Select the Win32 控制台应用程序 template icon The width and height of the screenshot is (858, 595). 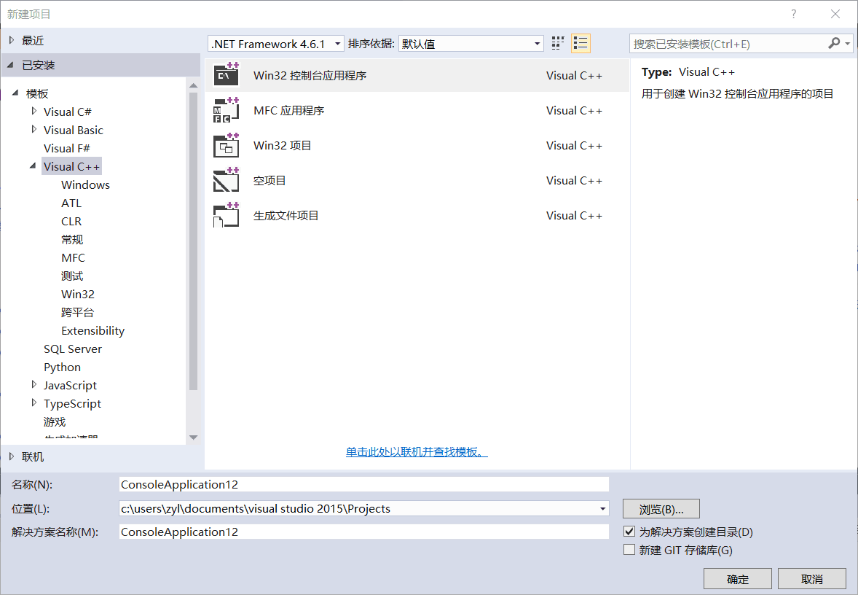pyautogui.click(x=226, y=74)
